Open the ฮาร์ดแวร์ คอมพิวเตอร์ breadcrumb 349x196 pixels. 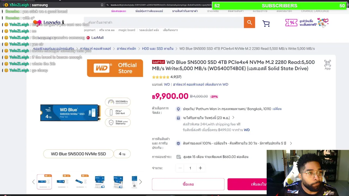[95, 48]
